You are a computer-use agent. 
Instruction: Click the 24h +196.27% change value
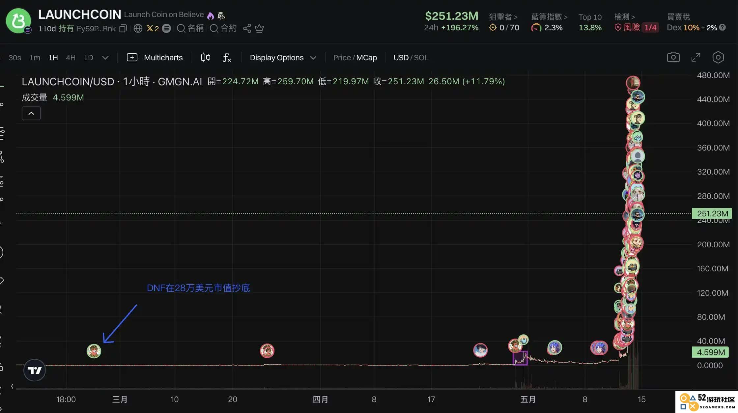click(451, 28)
